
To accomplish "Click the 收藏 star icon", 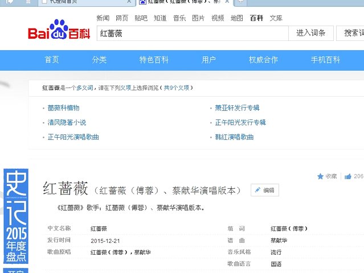I will [321, 176].
